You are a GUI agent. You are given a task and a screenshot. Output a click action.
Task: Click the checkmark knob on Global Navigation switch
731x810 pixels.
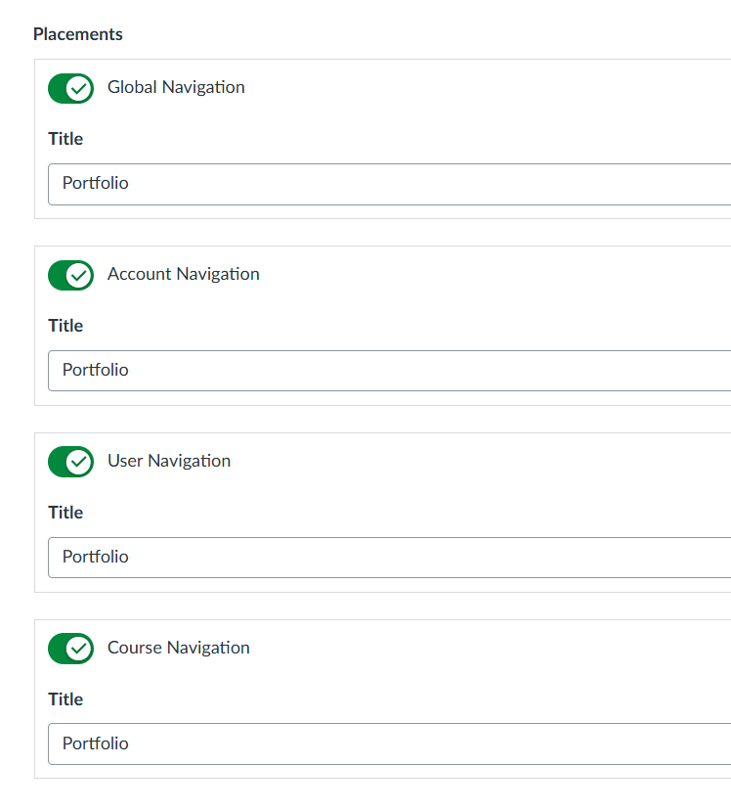tap(79, 88)
